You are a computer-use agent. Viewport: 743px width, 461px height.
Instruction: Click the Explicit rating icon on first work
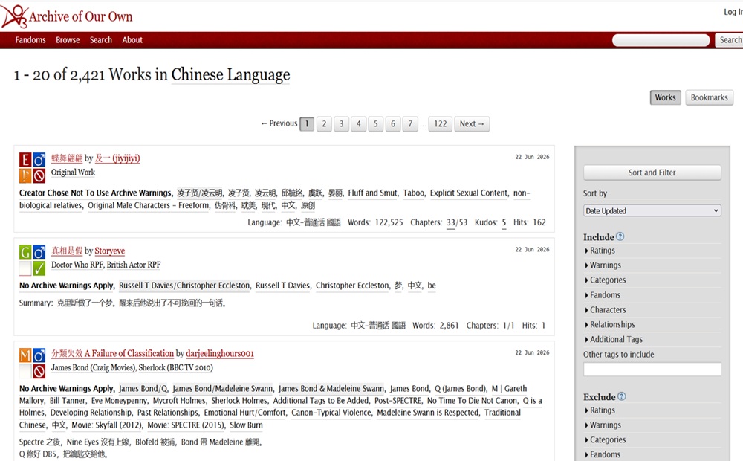25,160
